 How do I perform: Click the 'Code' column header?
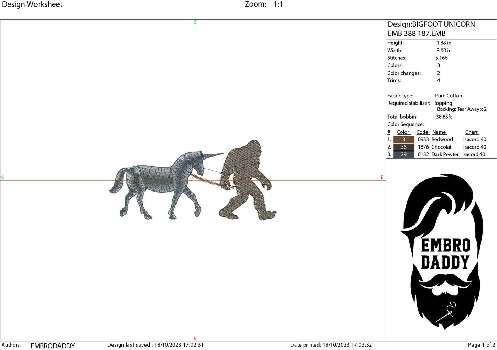coord(422,132)
